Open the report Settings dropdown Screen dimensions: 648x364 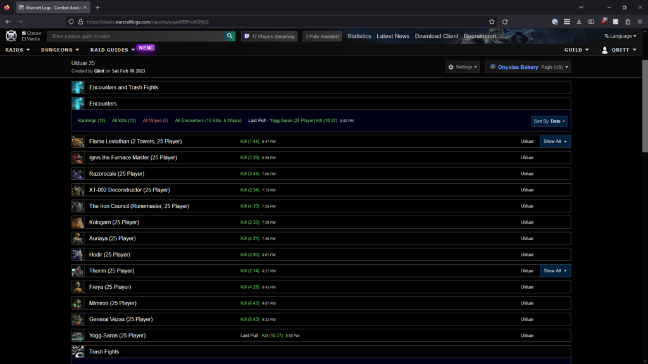pos(463,67)
